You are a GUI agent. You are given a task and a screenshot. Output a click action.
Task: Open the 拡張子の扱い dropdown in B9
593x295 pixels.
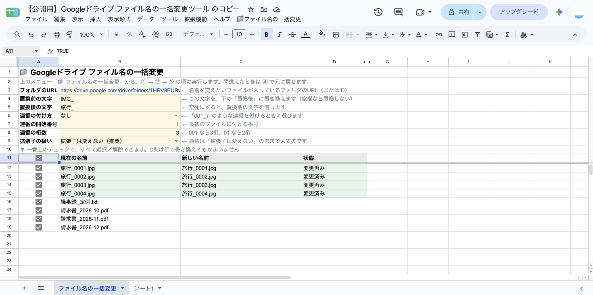(x=176, y=141)
